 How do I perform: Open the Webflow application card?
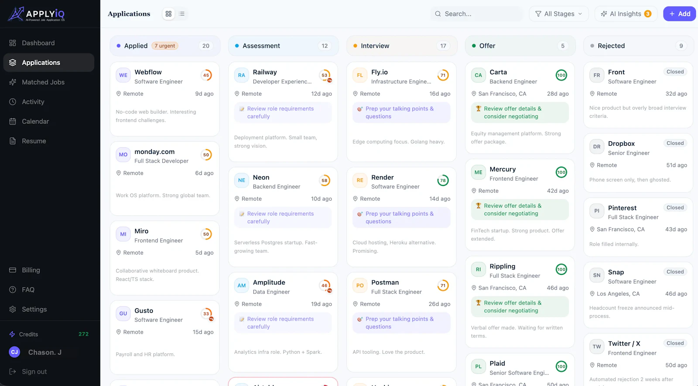tap(164, 99)
